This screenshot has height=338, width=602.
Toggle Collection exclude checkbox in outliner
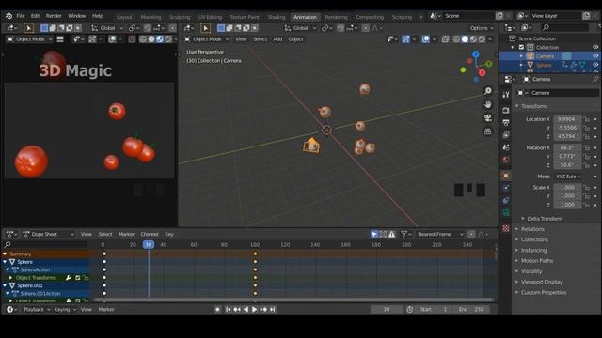pyautogui.click(x=521, y=48)
